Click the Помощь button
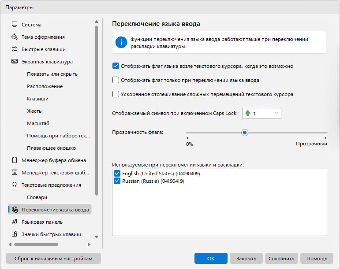The width and height of the screenshot is (340, 270). click(317, 258)
